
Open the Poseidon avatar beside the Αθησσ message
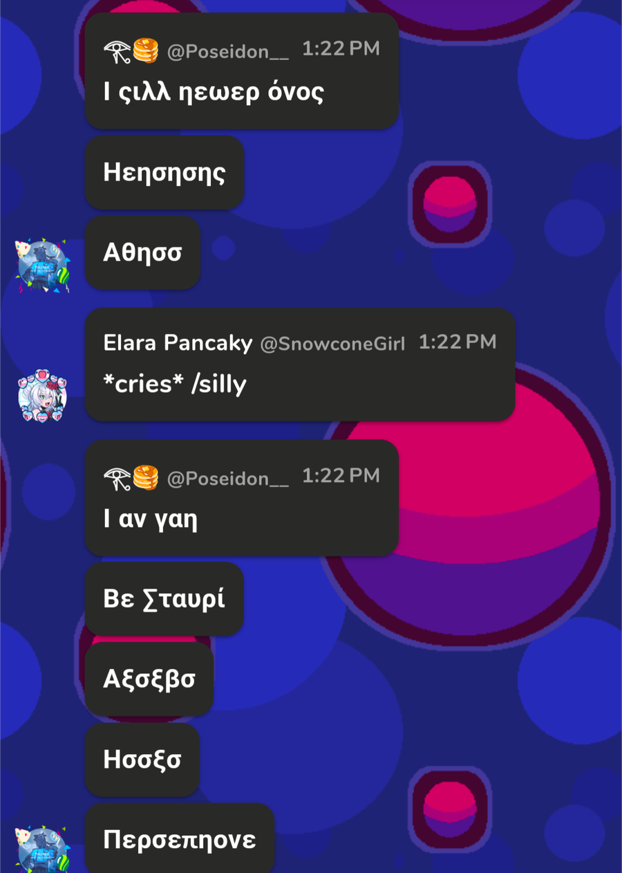point(42,266)
